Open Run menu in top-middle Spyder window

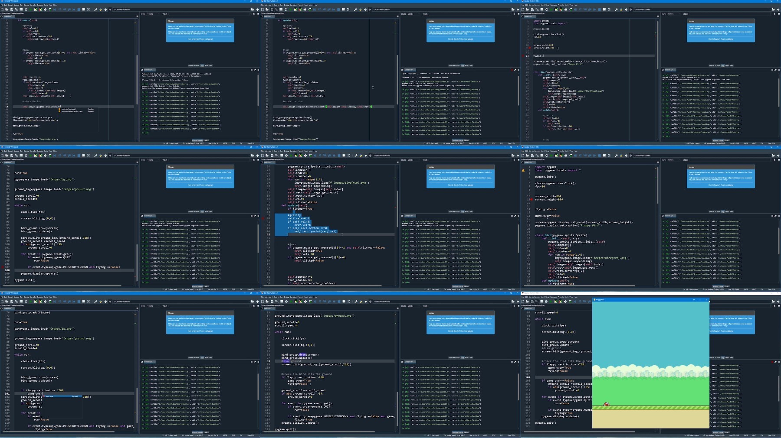(x=282, y=5)
